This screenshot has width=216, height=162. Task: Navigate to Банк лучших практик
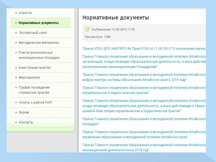click(35, 67)
